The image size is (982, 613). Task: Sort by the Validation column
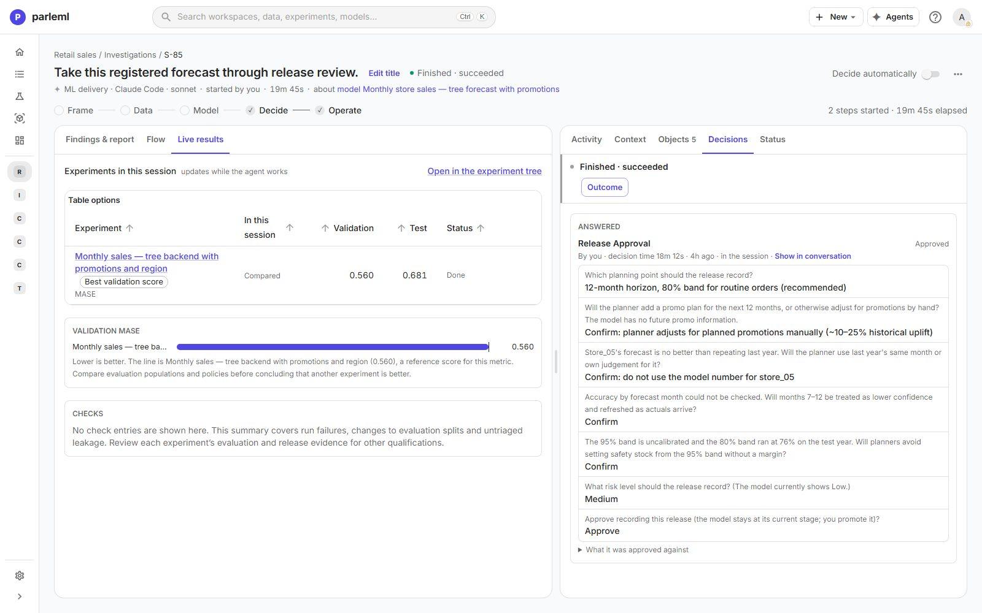[x=347, y=228]
